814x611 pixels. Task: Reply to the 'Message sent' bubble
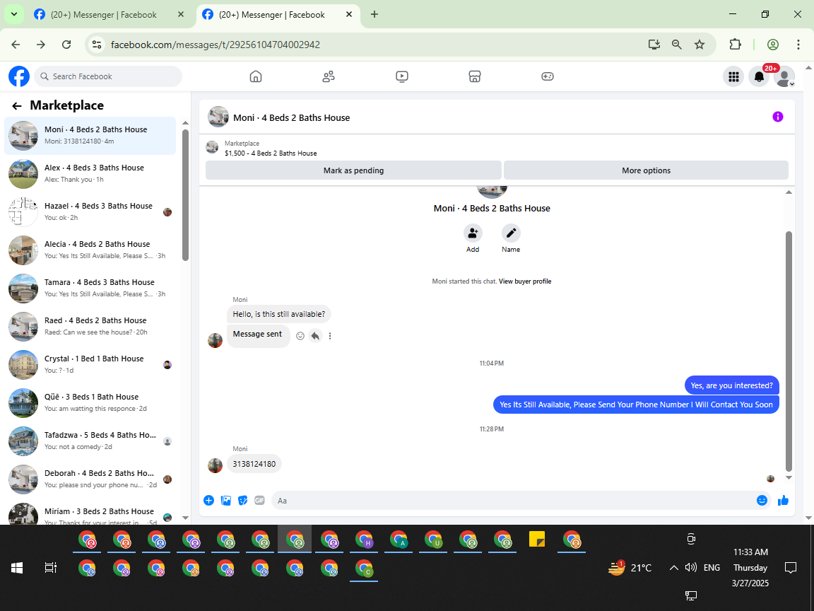point(315,336)
